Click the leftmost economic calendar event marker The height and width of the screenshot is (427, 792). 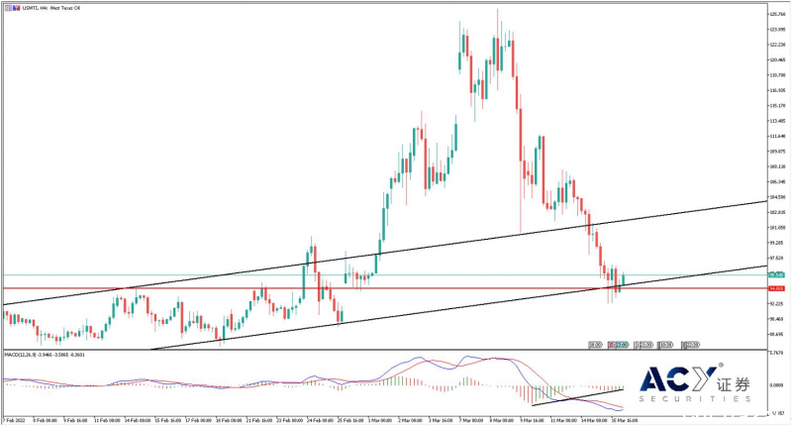tap(595, 345)
